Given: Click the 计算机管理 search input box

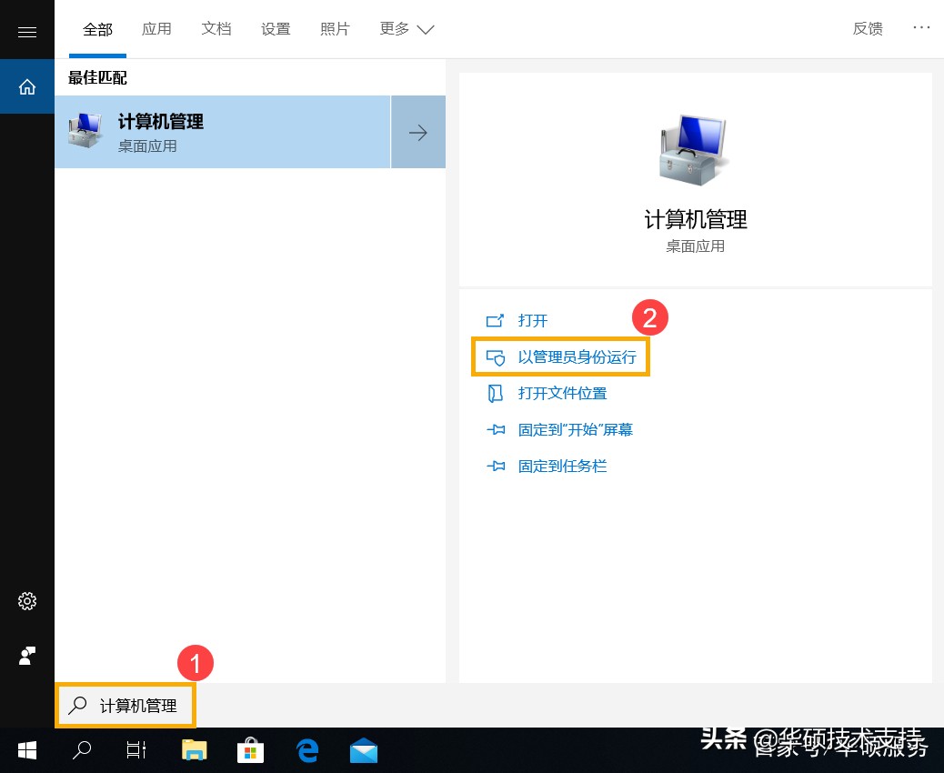Looking at the screenshot, I should coord(126,706).
